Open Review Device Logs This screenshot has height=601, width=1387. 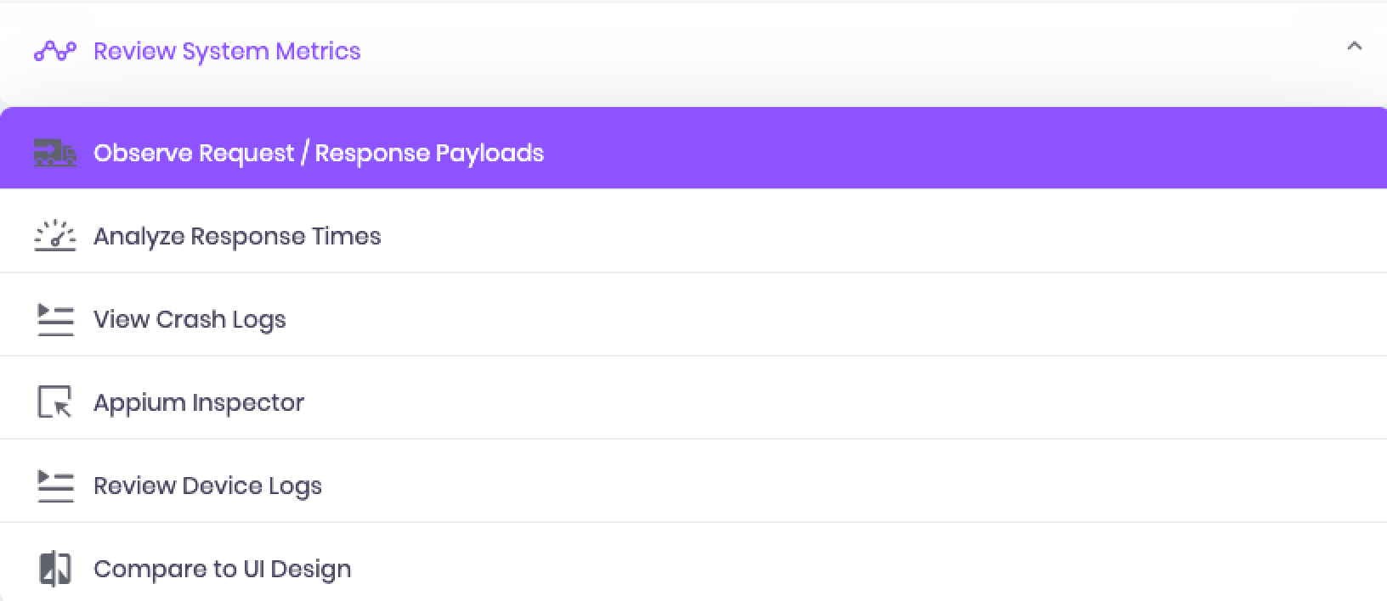tap(693, 481)
